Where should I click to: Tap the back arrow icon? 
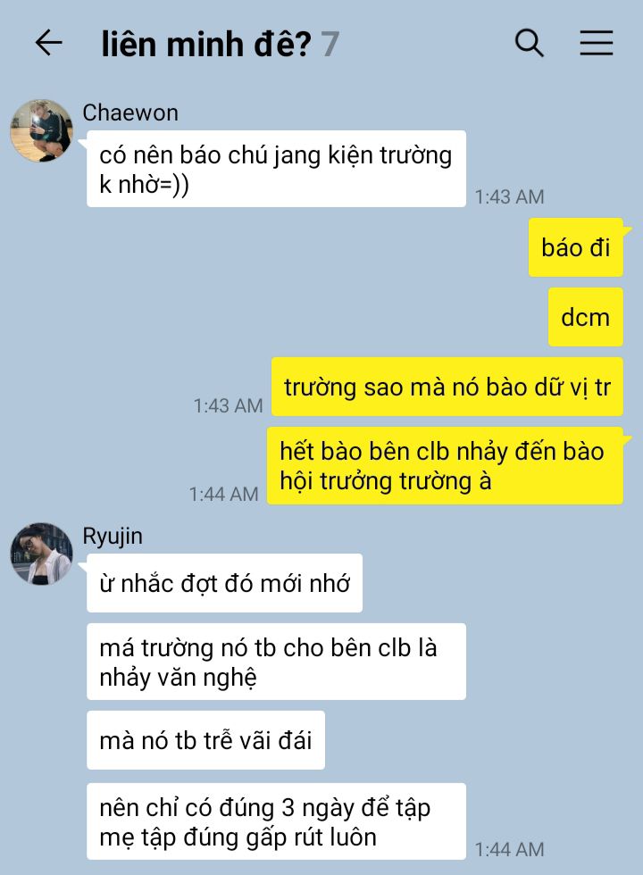(x=48, y=43)
